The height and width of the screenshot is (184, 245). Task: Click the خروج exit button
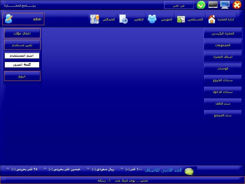click(x=22, y=76)
